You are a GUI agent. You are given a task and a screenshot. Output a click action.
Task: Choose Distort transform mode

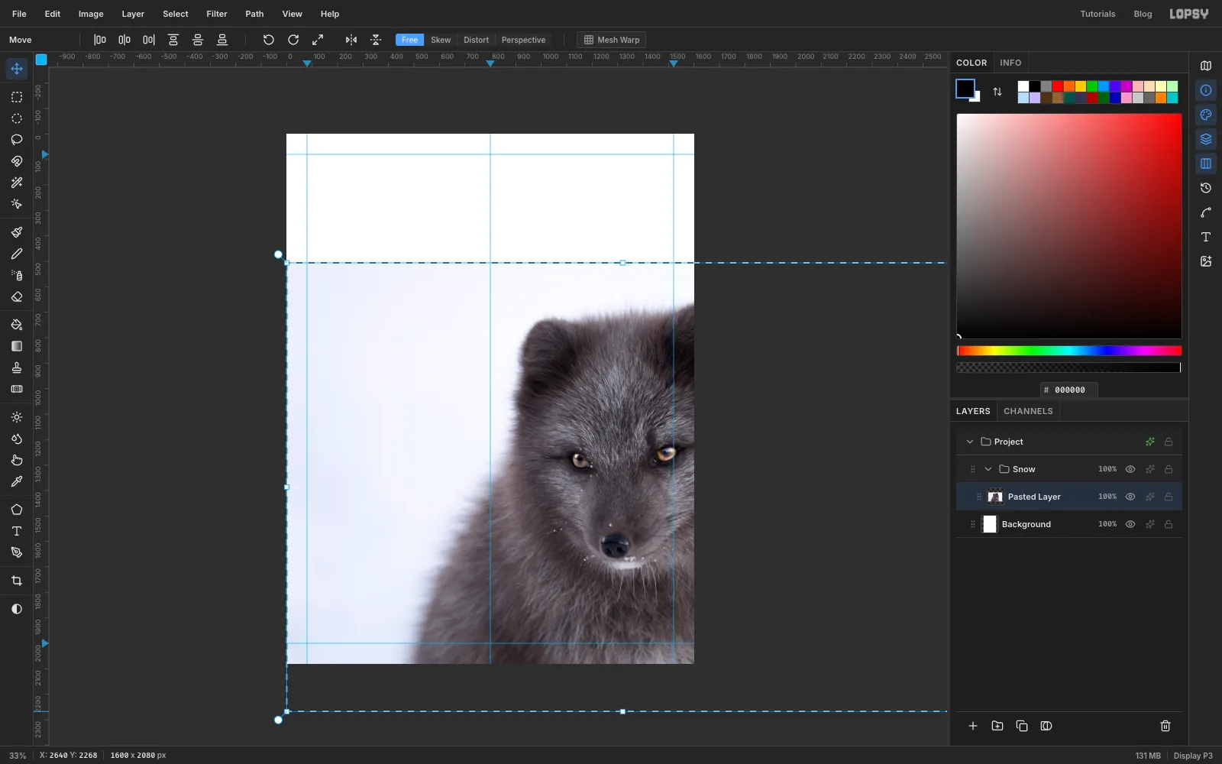tap(476, 40)
